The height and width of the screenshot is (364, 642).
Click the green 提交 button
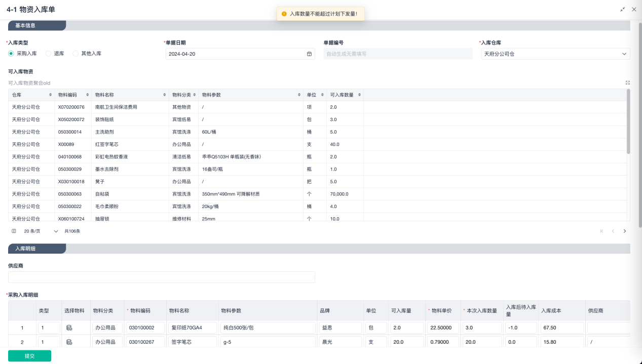pos(29,356)
